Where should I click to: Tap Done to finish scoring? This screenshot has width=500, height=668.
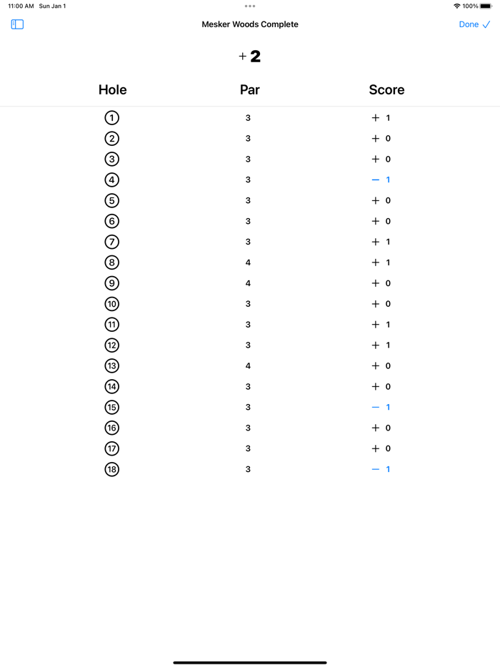468,24
